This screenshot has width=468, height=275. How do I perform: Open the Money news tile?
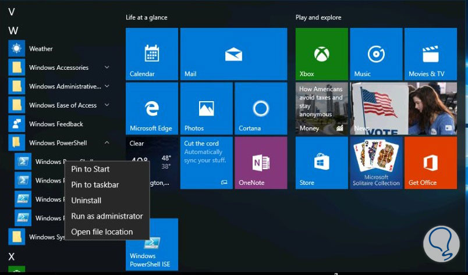click(x=322, y=109)
